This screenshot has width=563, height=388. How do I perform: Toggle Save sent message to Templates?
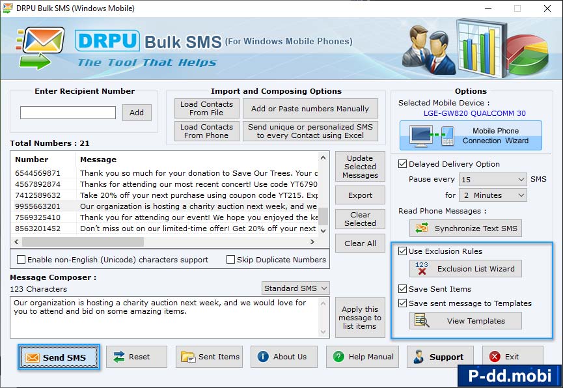tap(402, 303)
